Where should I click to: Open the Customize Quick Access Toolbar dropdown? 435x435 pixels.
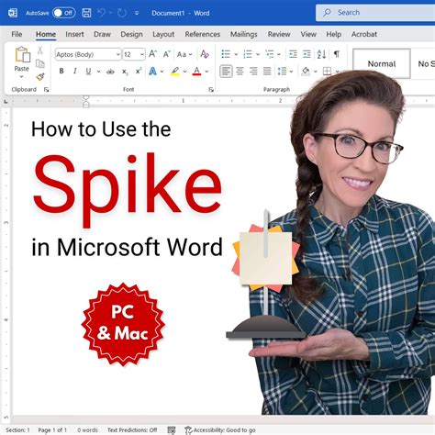(x=137, y=13)
